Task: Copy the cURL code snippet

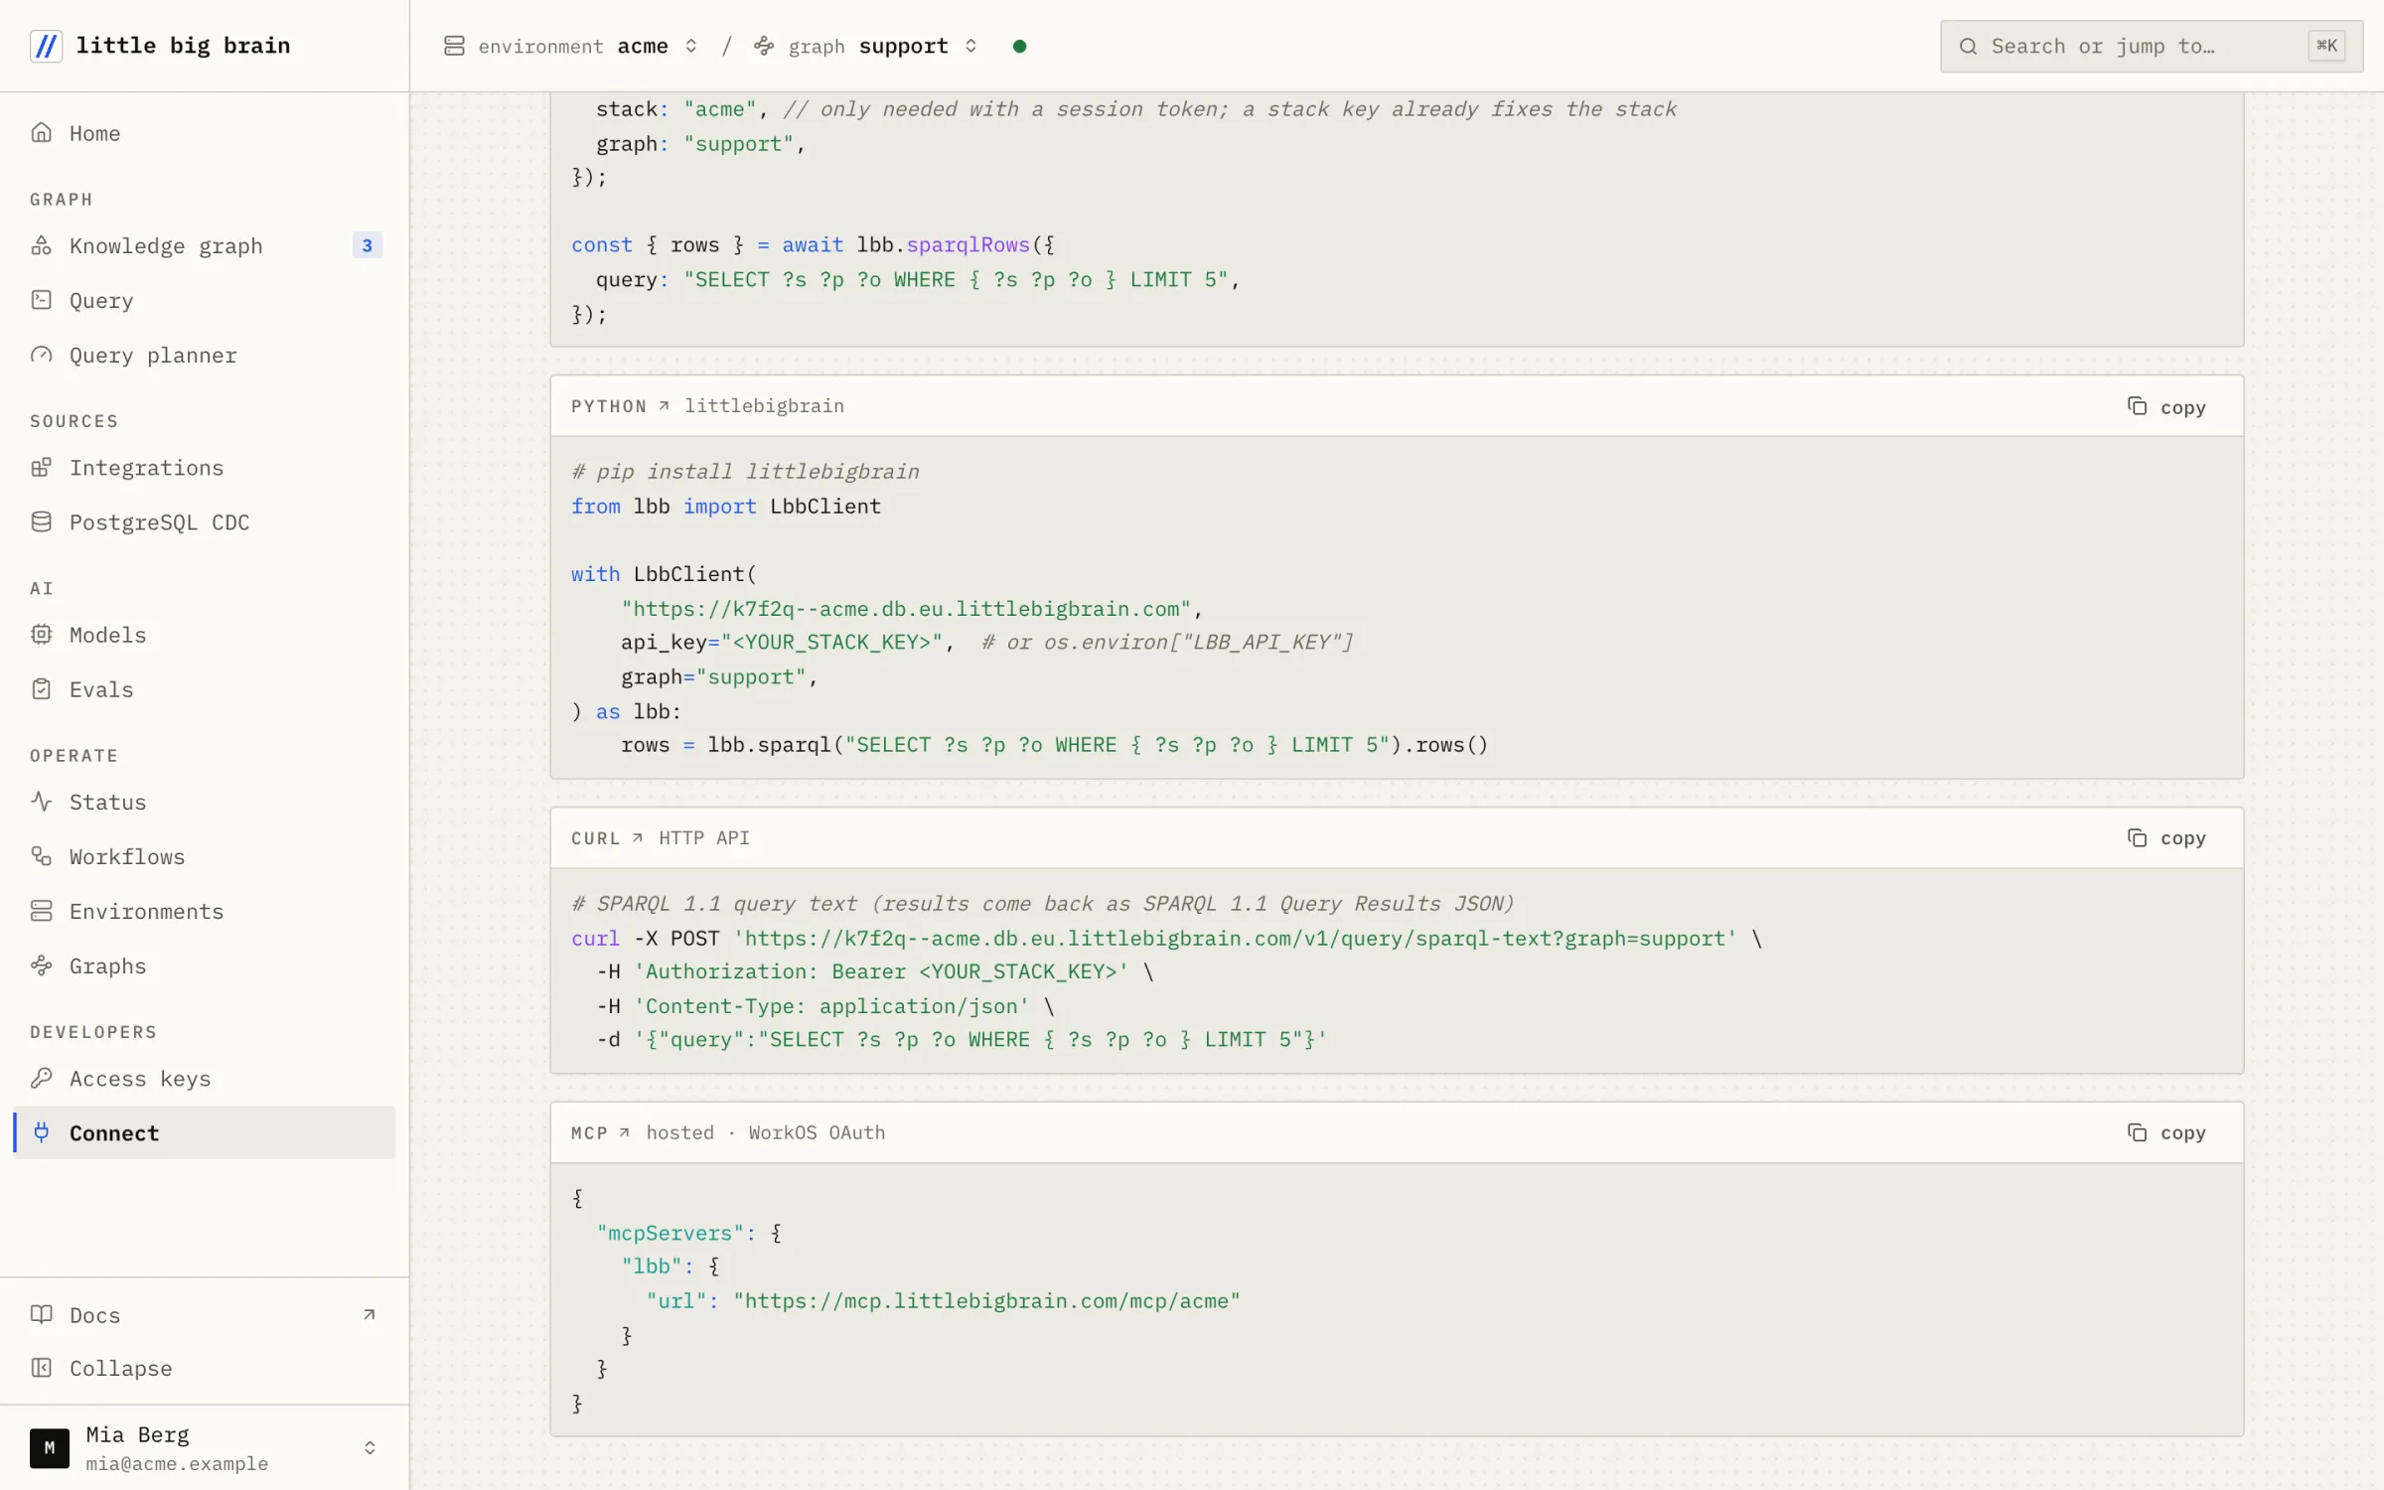Action: pyautogui.click(x=2166, y=837)
